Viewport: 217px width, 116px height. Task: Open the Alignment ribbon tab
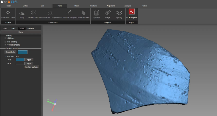[x=111, y=6]
